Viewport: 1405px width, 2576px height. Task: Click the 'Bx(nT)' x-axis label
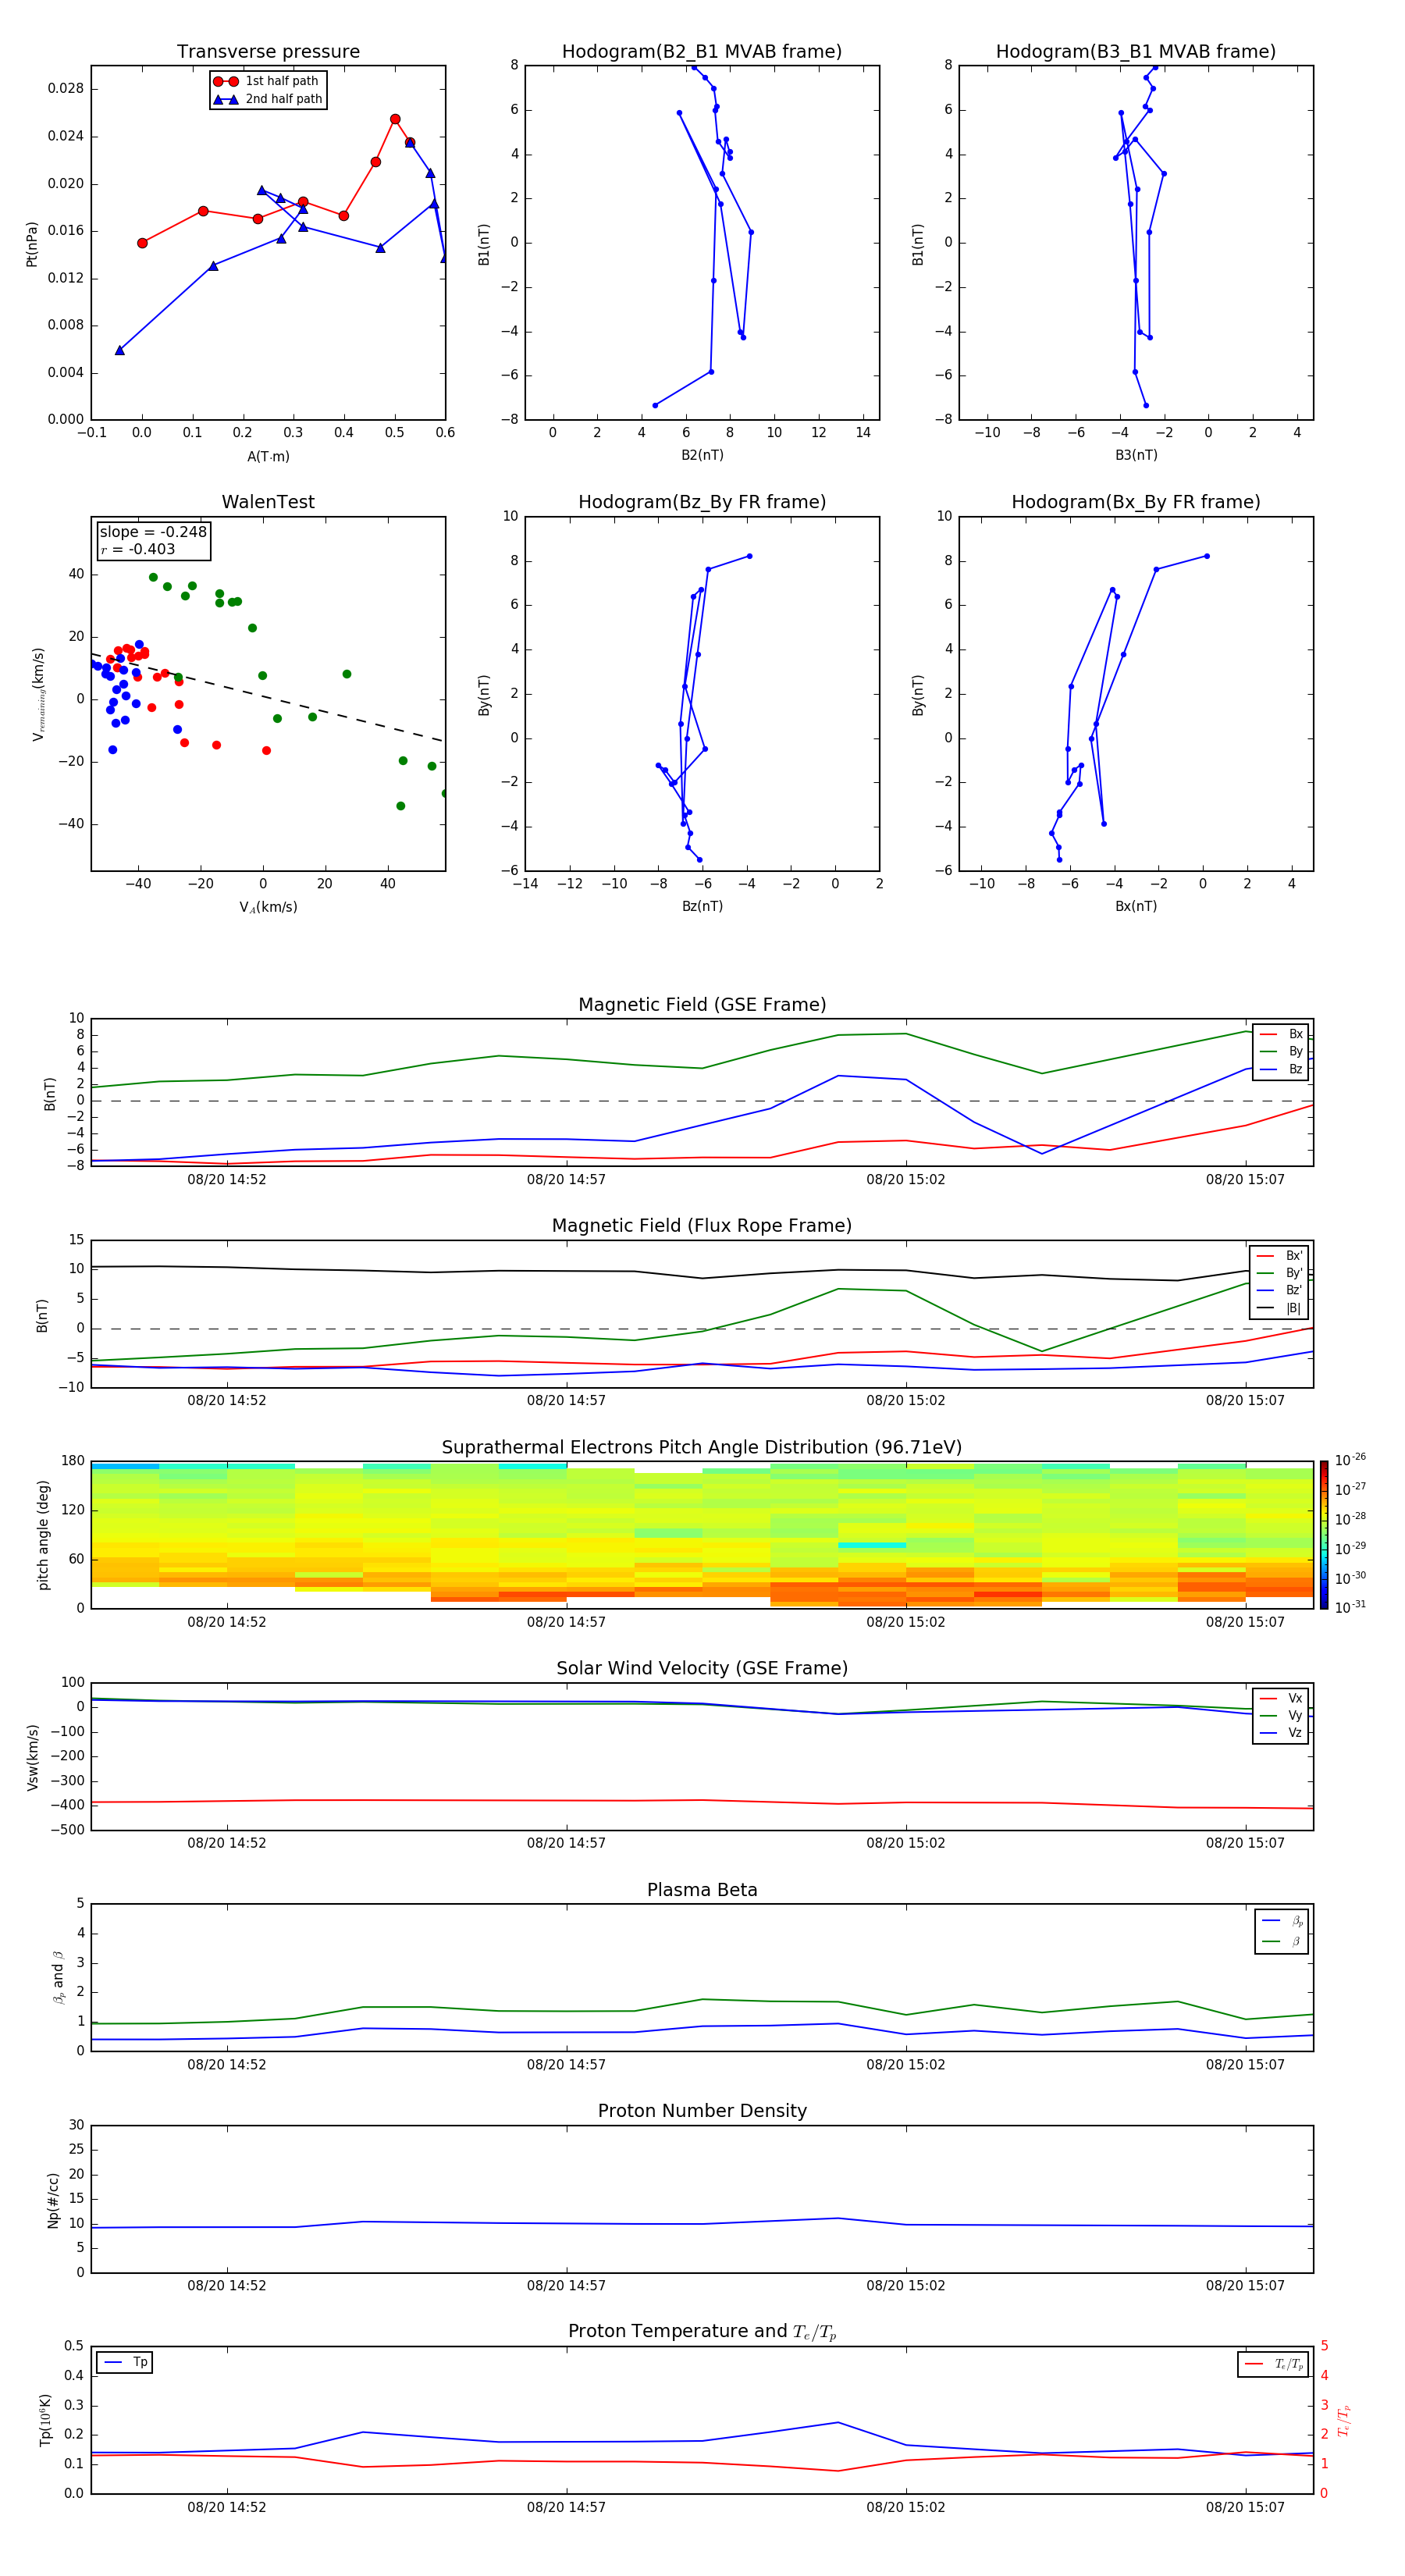[1136, 907]
